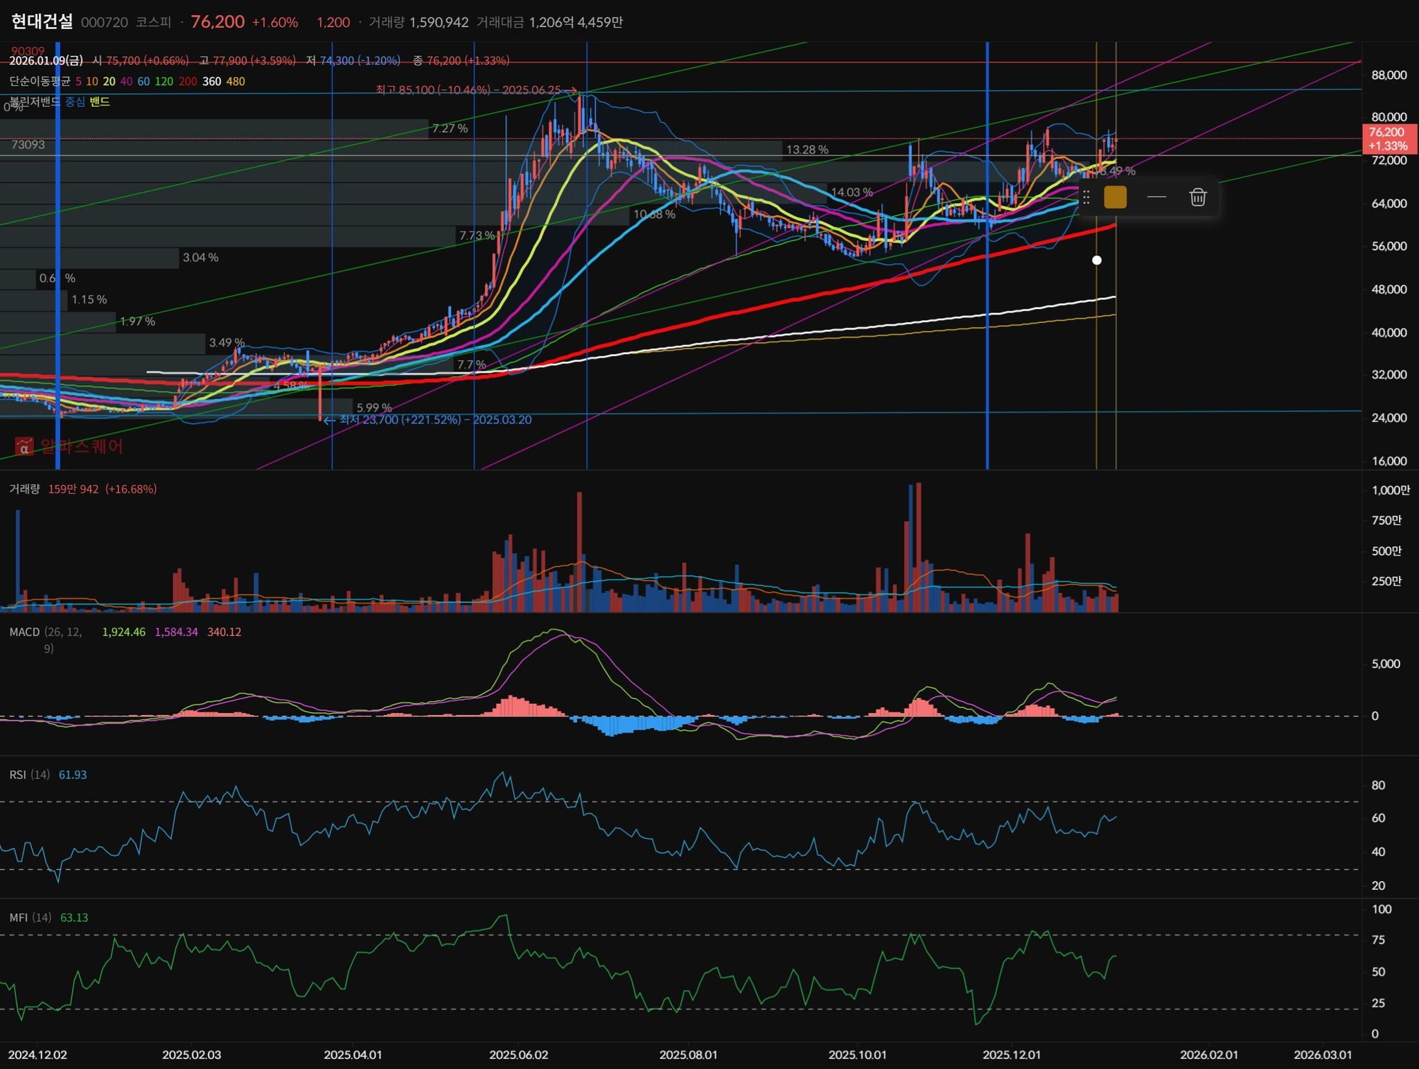Grab the six-dot drag handle on floating toolbar
The height and width of the screenshot is (1069, 1419).
click(1086, 197)
